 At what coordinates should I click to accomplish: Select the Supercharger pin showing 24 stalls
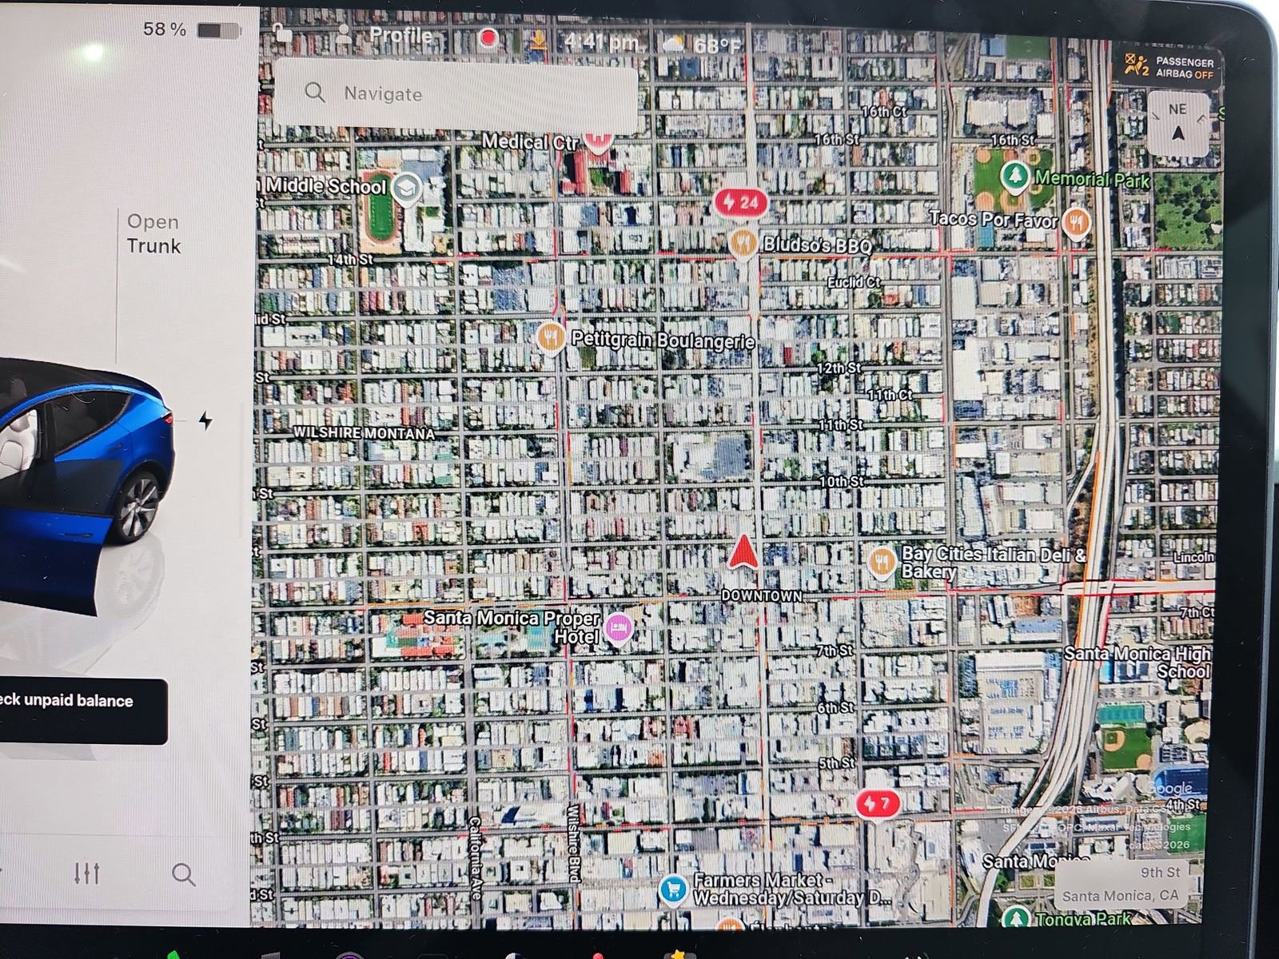coord(741,202)
